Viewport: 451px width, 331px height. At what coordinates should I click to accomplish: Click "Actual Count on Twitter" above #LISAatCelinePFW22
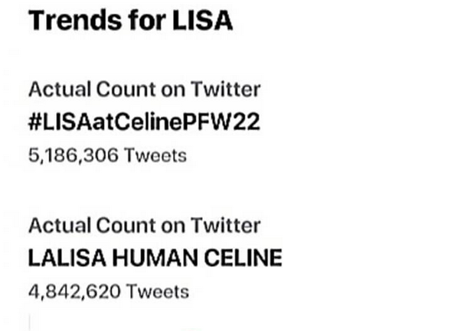[145, 89]
